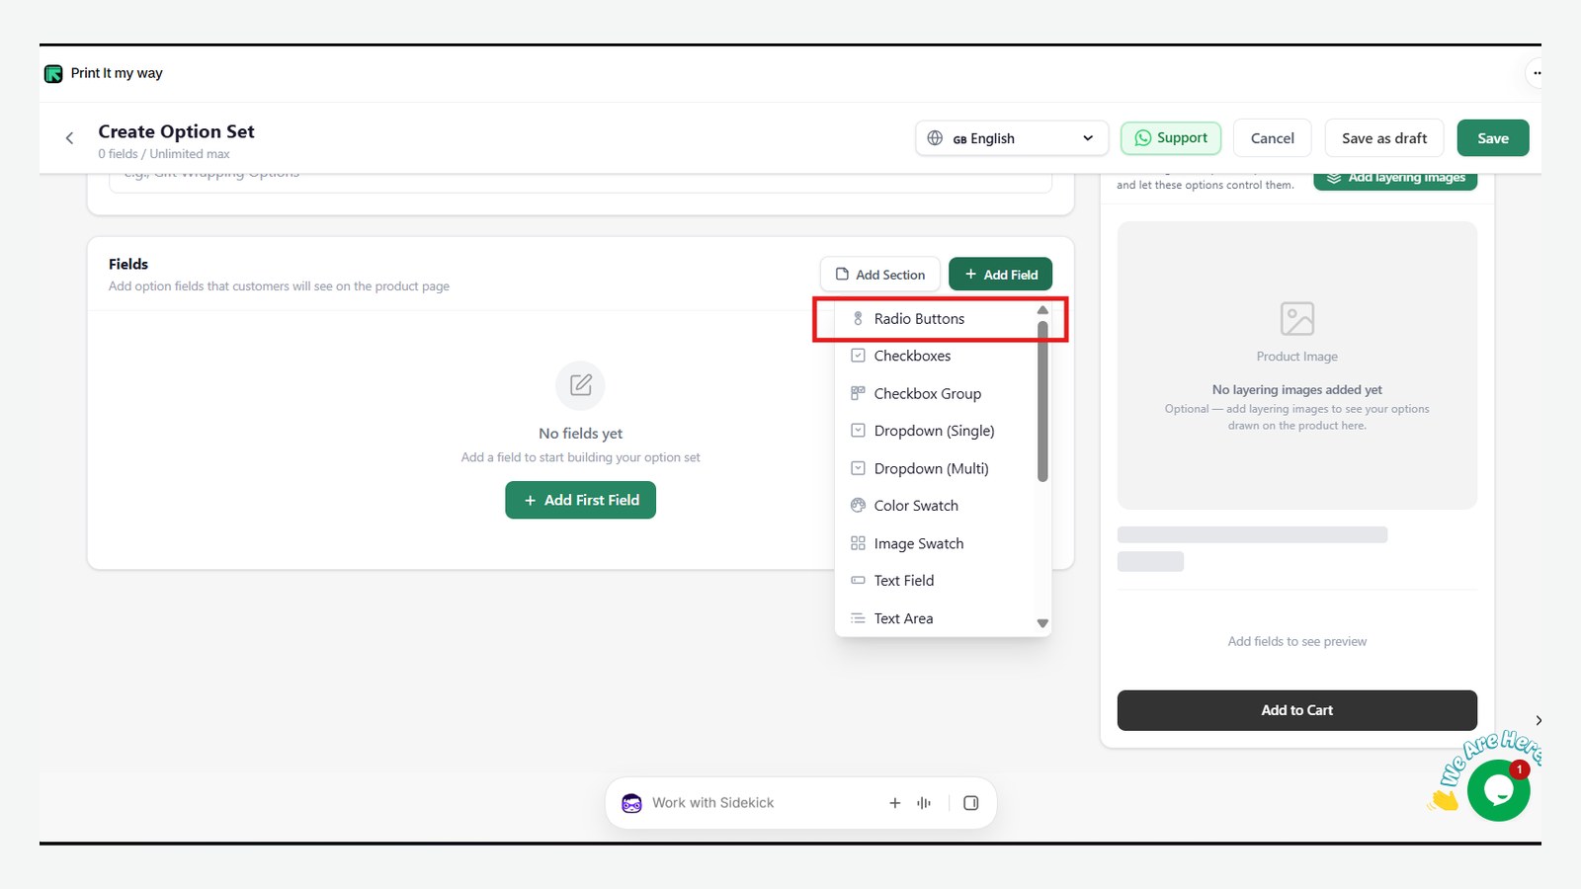
Task: Click the 'No layering images added yet' text
Action: point(1297,390)
